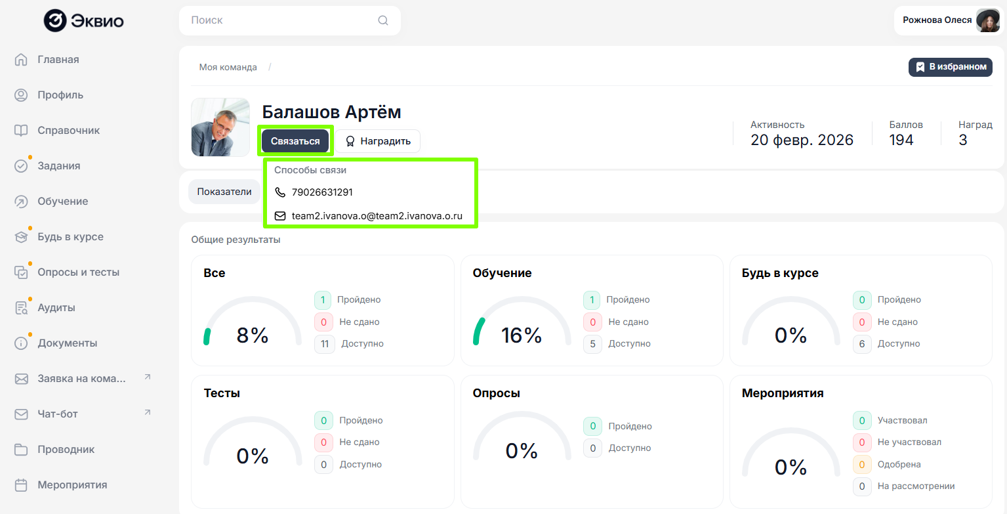The height and width of the screenshot is (514, 1007).
Task: Click the Обучение arrow icon
Action: coord(21,202)
